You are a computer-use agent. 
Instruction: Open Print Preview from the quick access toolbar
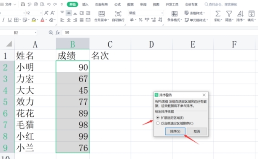(42, 4)
